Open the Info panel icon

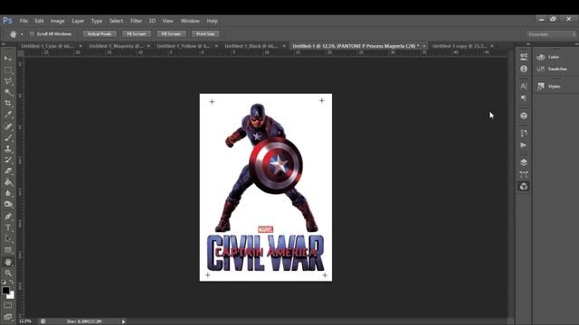coord(524,69)
